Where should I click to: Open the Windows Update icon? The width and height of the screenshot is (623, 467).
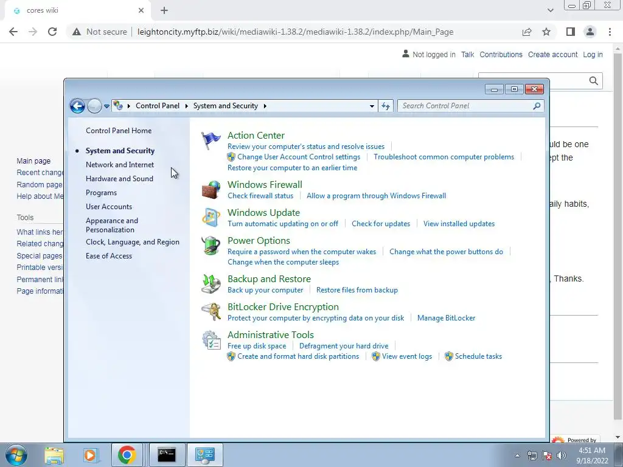pyautogui.click(x=211, y=218)
